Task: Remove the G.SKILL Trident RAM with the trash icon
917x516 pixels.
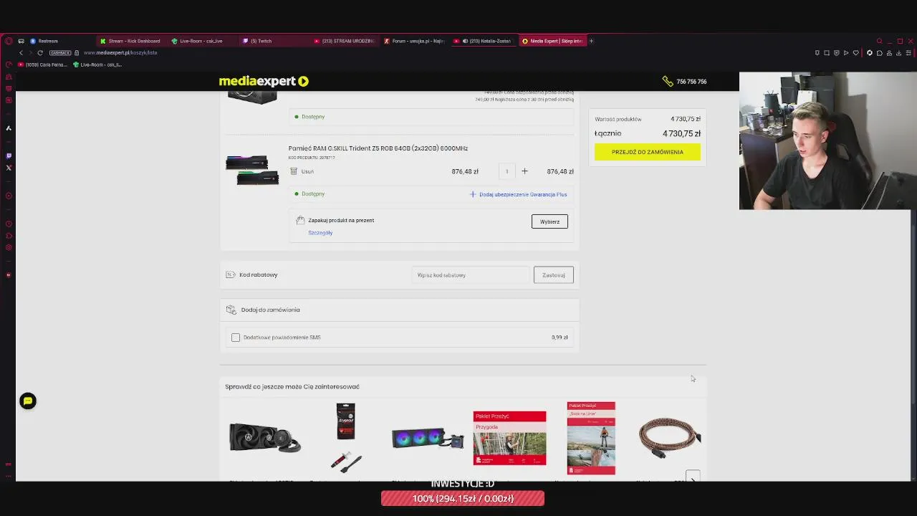Action: coord(294,171)
